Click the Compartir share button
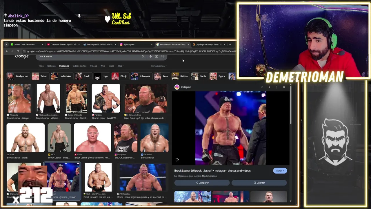 point(202,183)
